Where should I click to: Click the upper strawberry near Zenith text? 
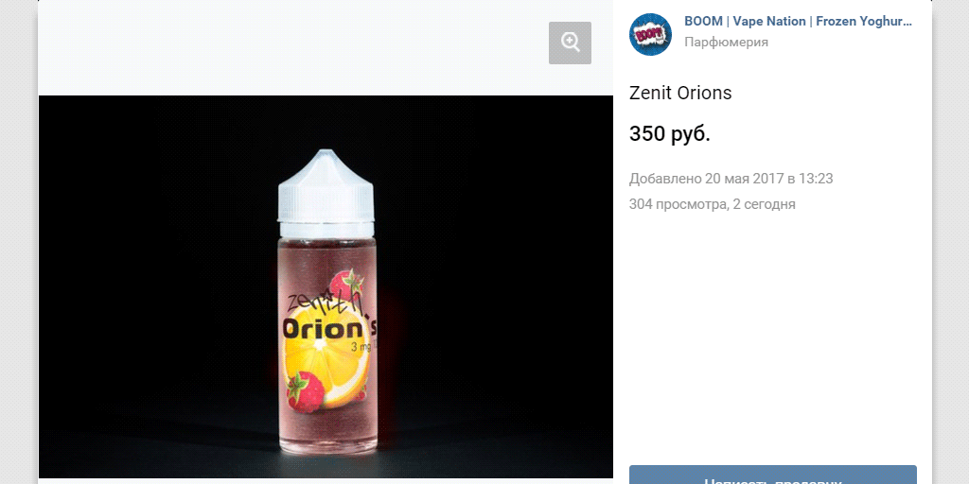(x=345, y=282)
